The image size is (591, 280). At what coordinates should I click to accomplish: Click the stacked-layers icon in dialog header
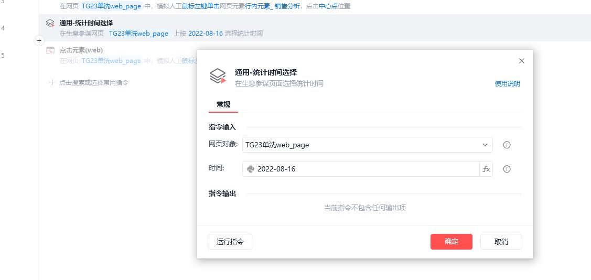(x=218, y=77)
